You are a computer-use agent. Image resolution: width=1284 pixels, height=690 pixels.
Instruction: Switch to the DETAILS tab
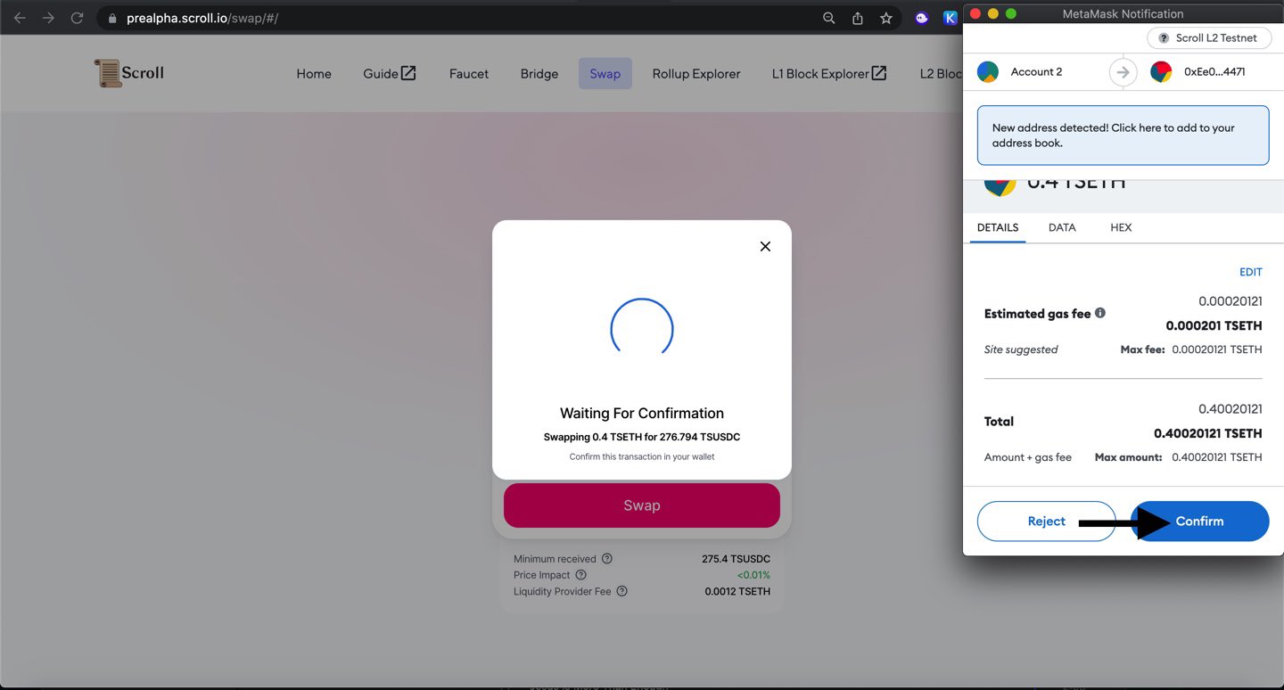coord(998,227)
